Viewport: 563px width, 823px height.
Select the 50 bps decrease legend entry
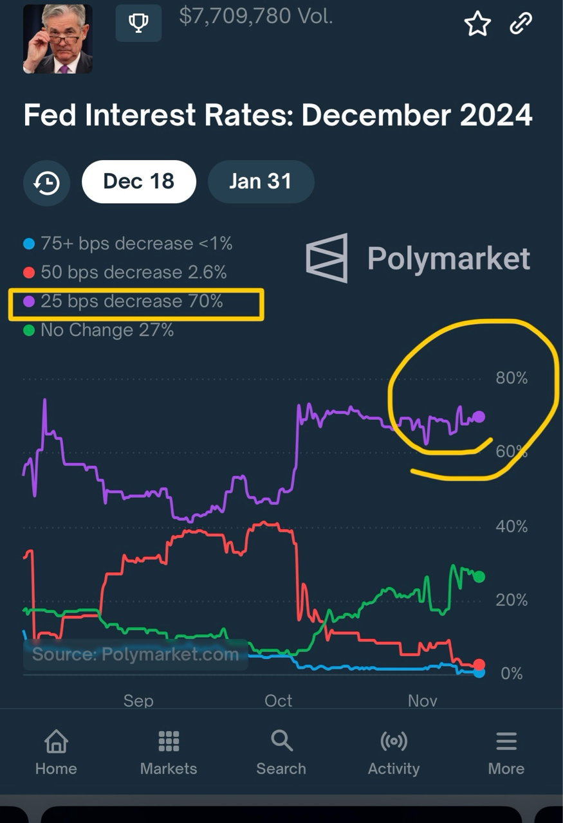[x=125, y=273]
